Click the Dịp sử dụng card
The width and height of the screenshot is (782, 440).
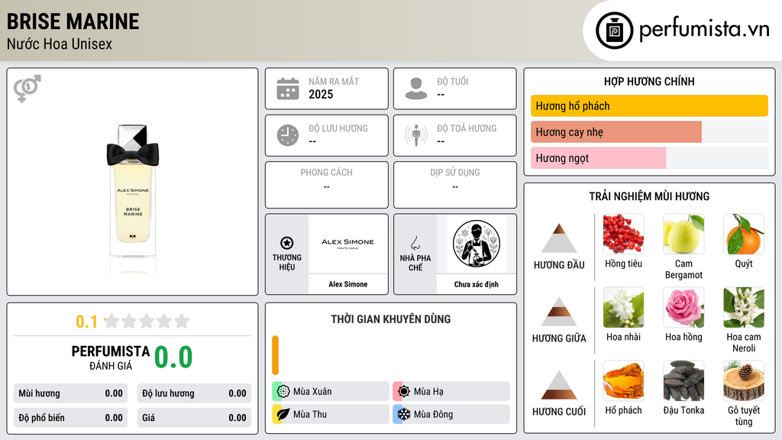455,185
